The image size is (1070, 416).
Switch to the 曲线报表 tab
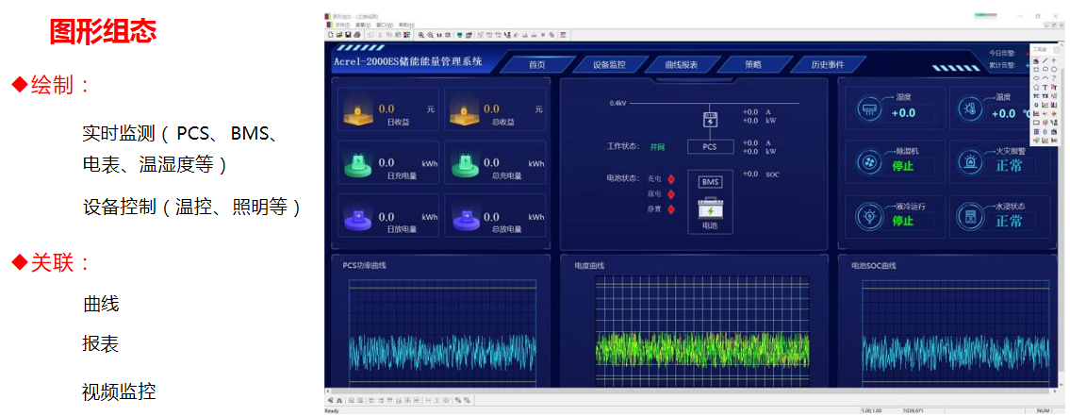[681, 65]
